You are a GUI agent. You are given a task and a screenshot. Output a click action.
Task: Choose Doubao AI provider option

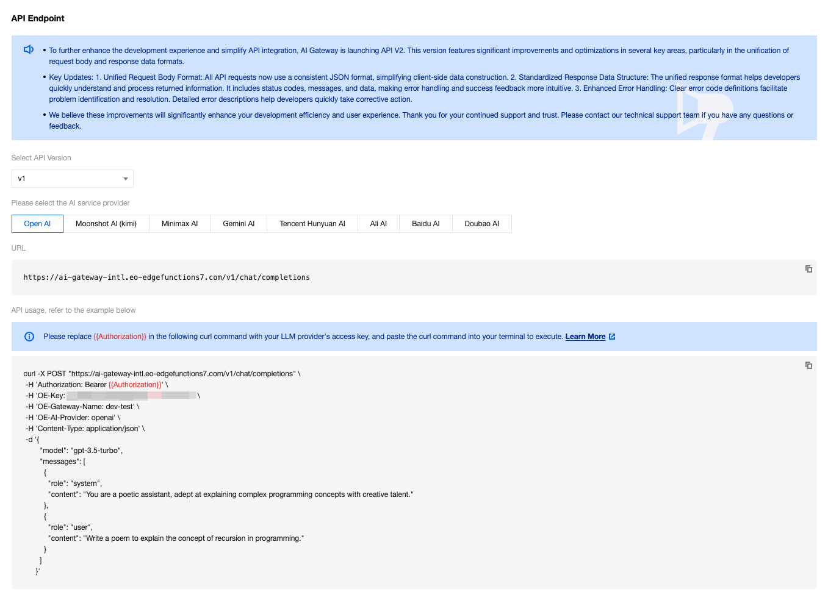tap(481, 224)
